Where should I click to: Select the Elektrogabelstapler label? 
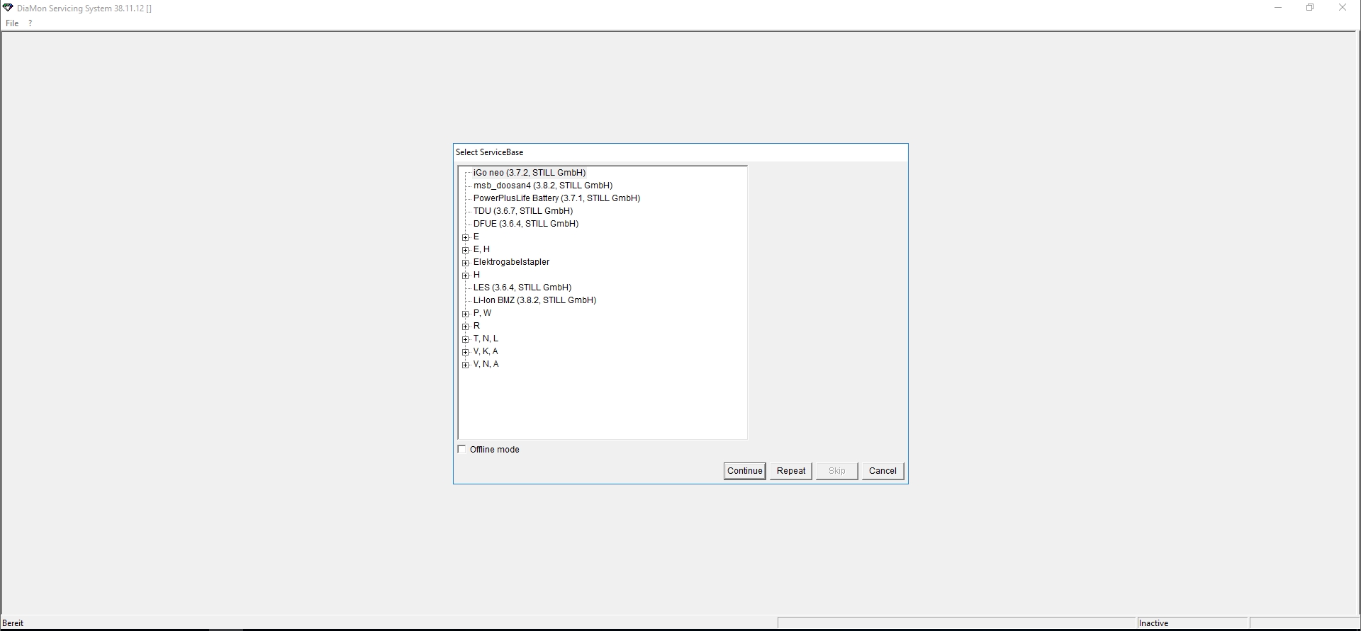(x=511, y=262)
